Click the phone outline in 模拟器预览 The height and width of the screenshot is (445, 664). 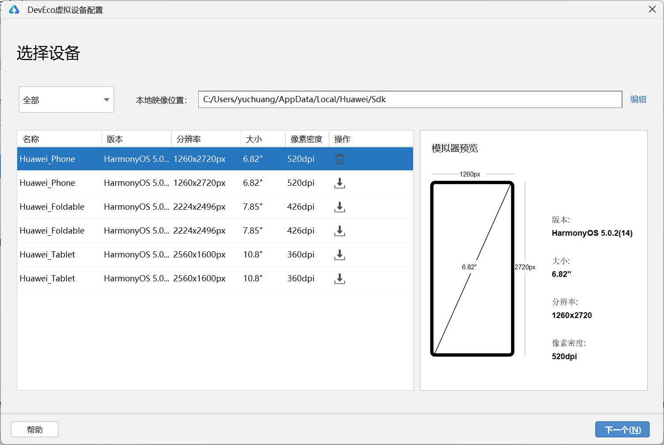(x=472, y=269)
